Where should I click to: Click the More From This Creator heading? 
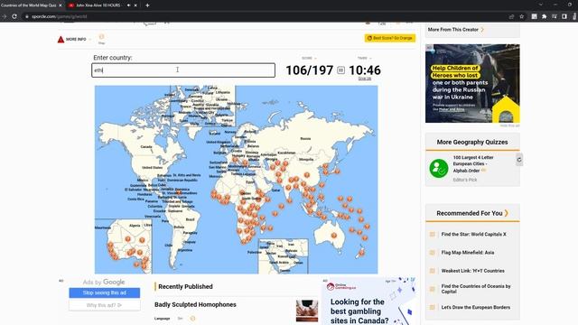click(x=453, y=30)
